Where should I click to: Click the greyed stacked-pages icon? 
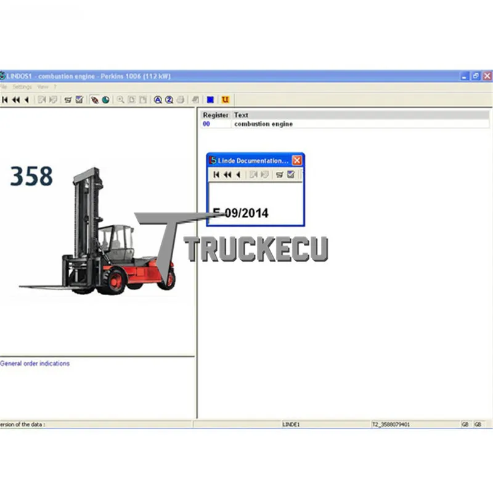click(195, 100)
